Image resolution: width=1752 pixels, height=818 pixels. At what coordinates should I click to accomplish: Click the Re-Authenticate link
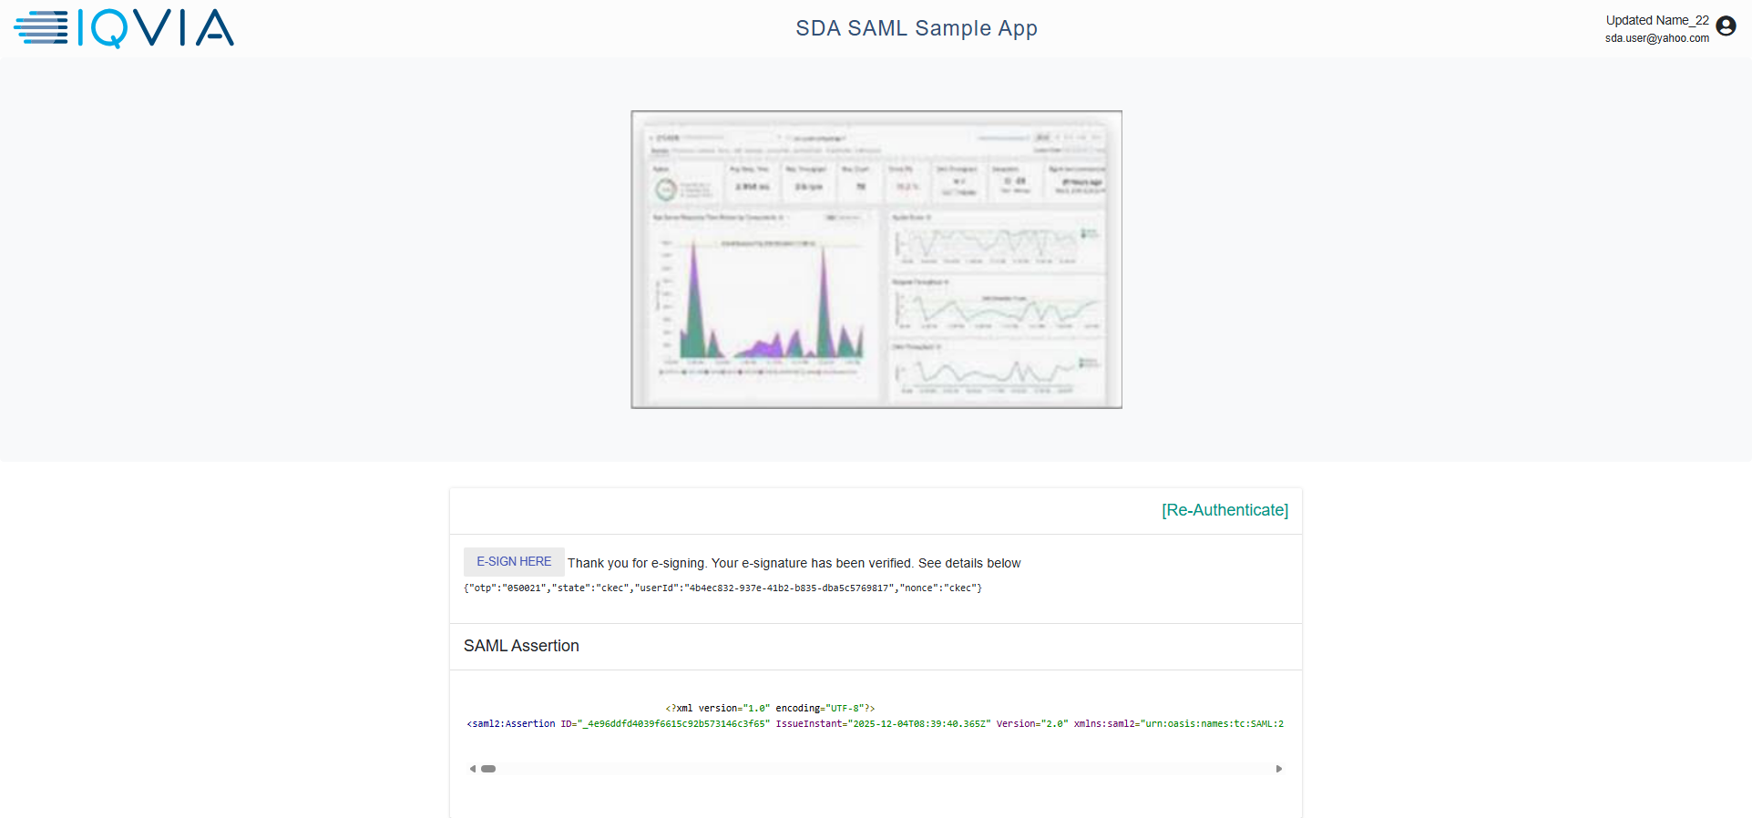(1224, 510)
